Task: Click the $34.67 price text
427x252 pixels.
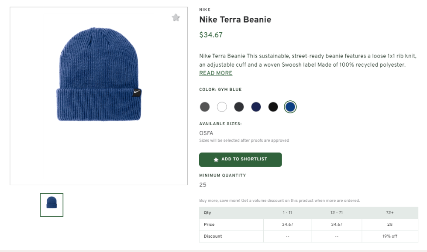Action: click(210, 34)
